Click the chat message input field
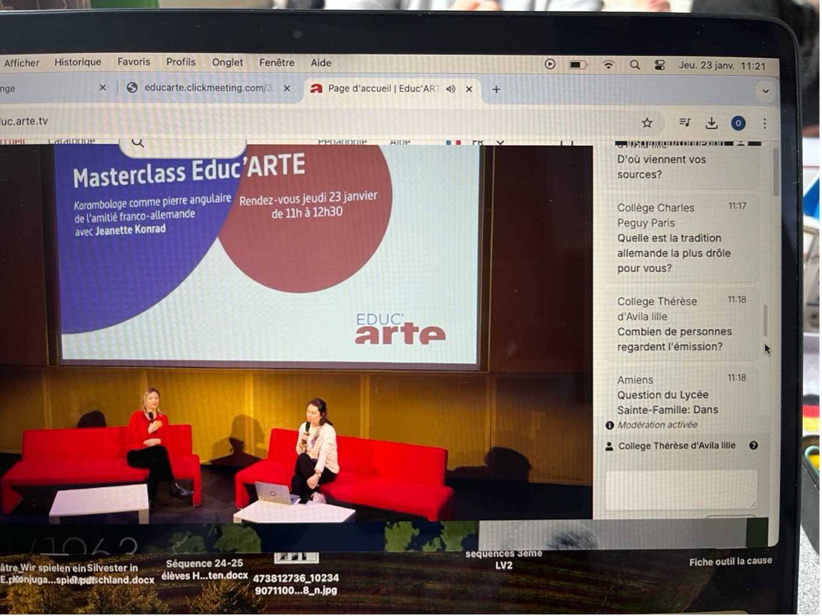Image resolution: width=822 pixels, height=616 pixels. coord(681,490)
